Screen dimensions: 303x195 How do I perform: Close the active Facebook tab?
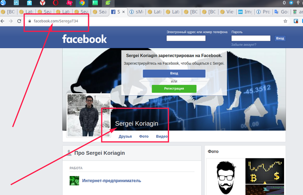click(x=124, y=12)
